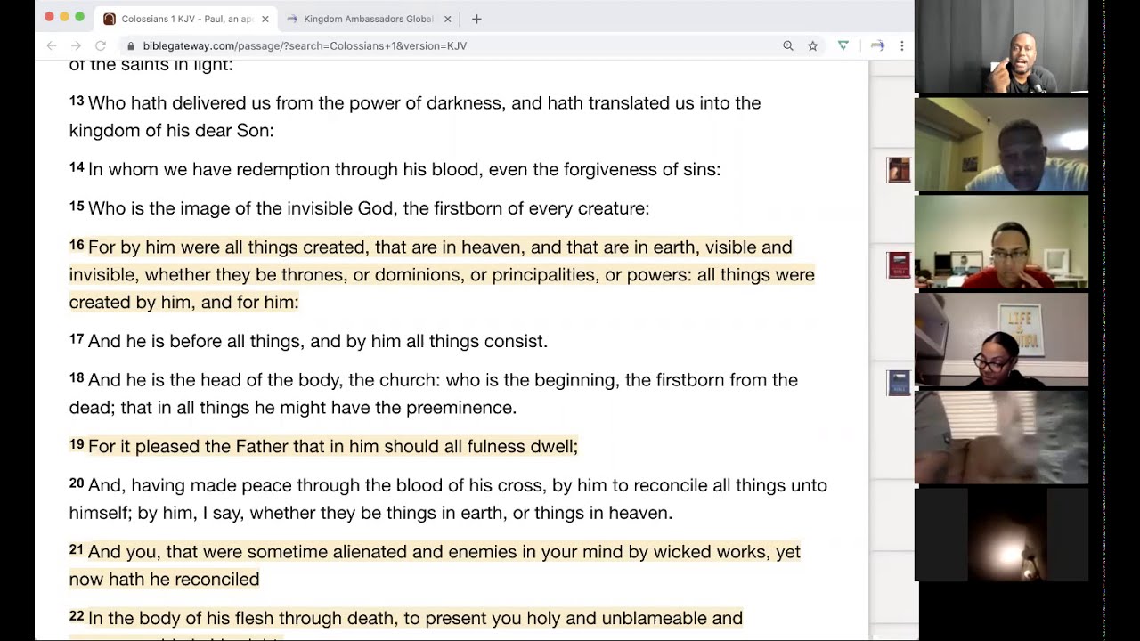The image size is (1140, 641).
Task: Click highlighted verse number 16
Action: point(77,246)
